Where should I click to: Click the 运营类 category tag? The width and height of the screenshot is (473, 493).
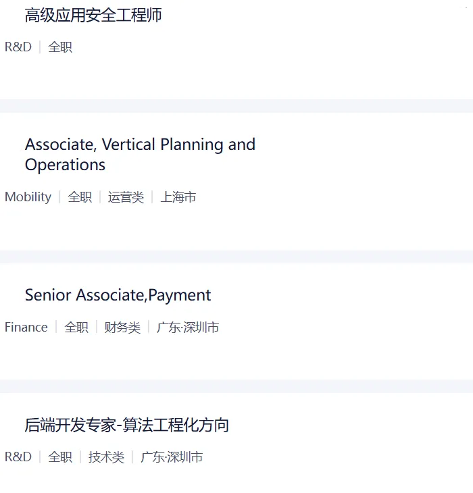click(126, 197)
